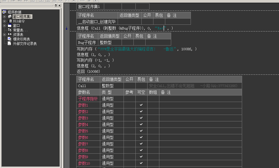The width and height of the screenshot is (279, 168).
Task: Select the 窗口程序集1 tree node
Action: tap(22, 17)
